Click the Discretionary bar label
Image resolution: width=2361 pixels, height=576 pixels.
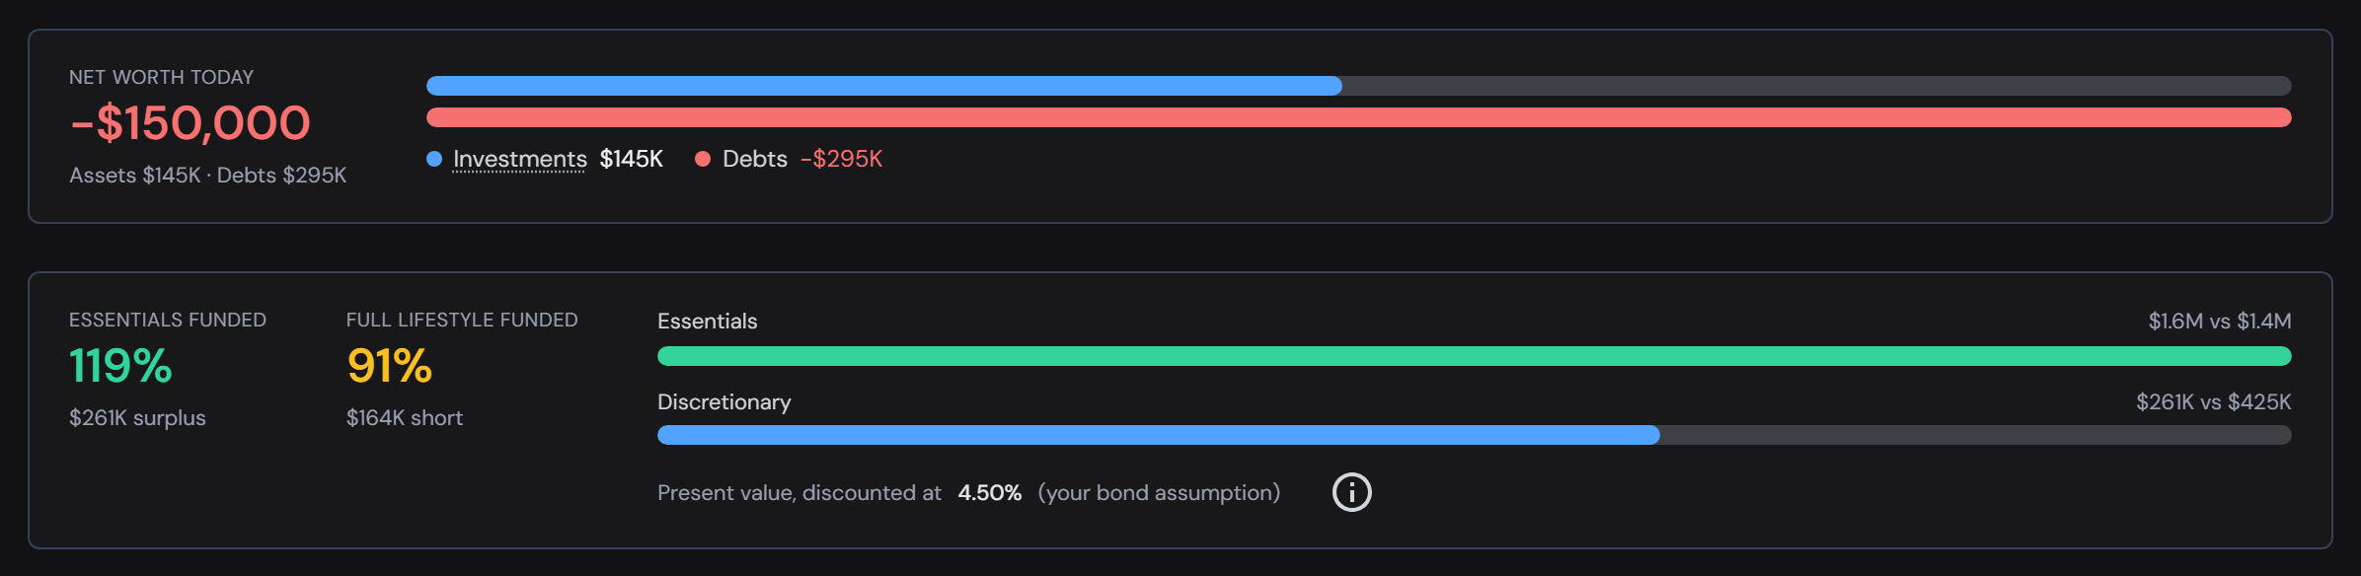[724, 401]
